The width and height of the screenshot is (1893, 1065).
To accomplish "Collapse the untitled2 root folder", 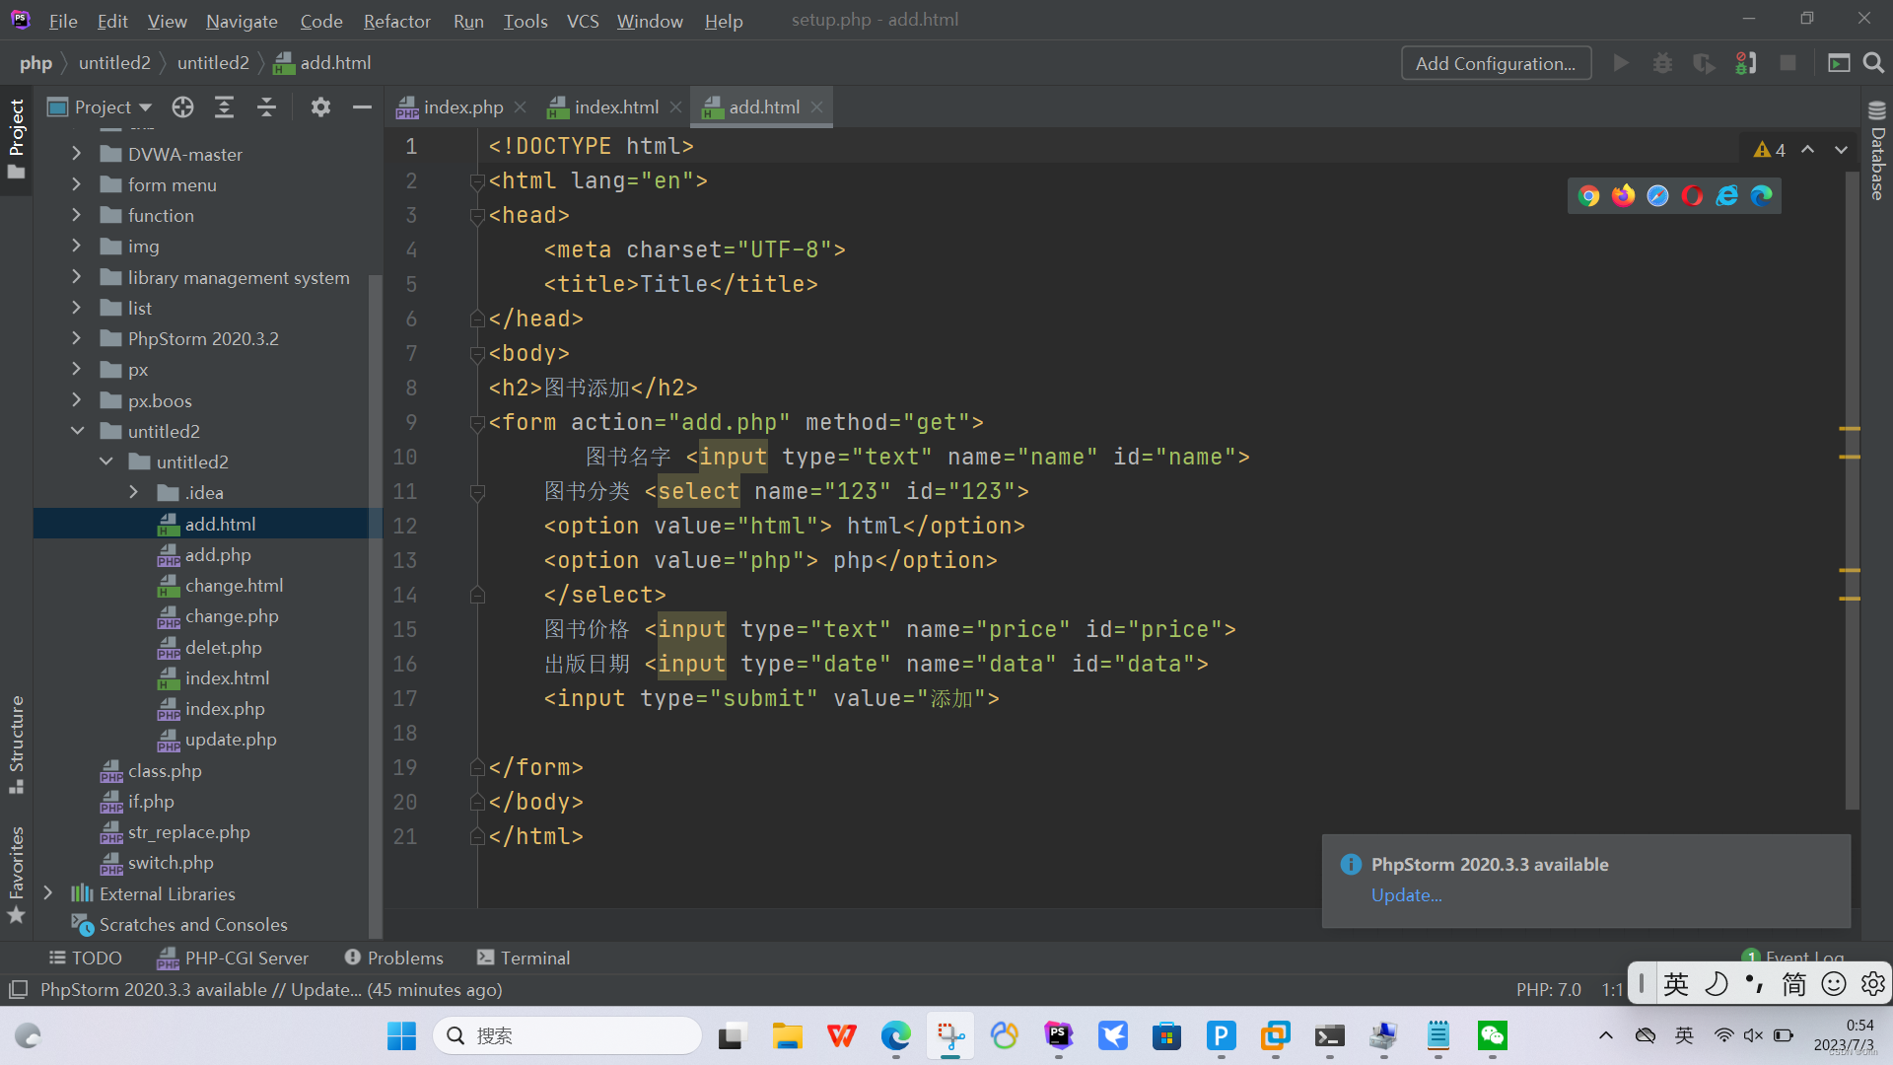I will (x=77, y=431).
